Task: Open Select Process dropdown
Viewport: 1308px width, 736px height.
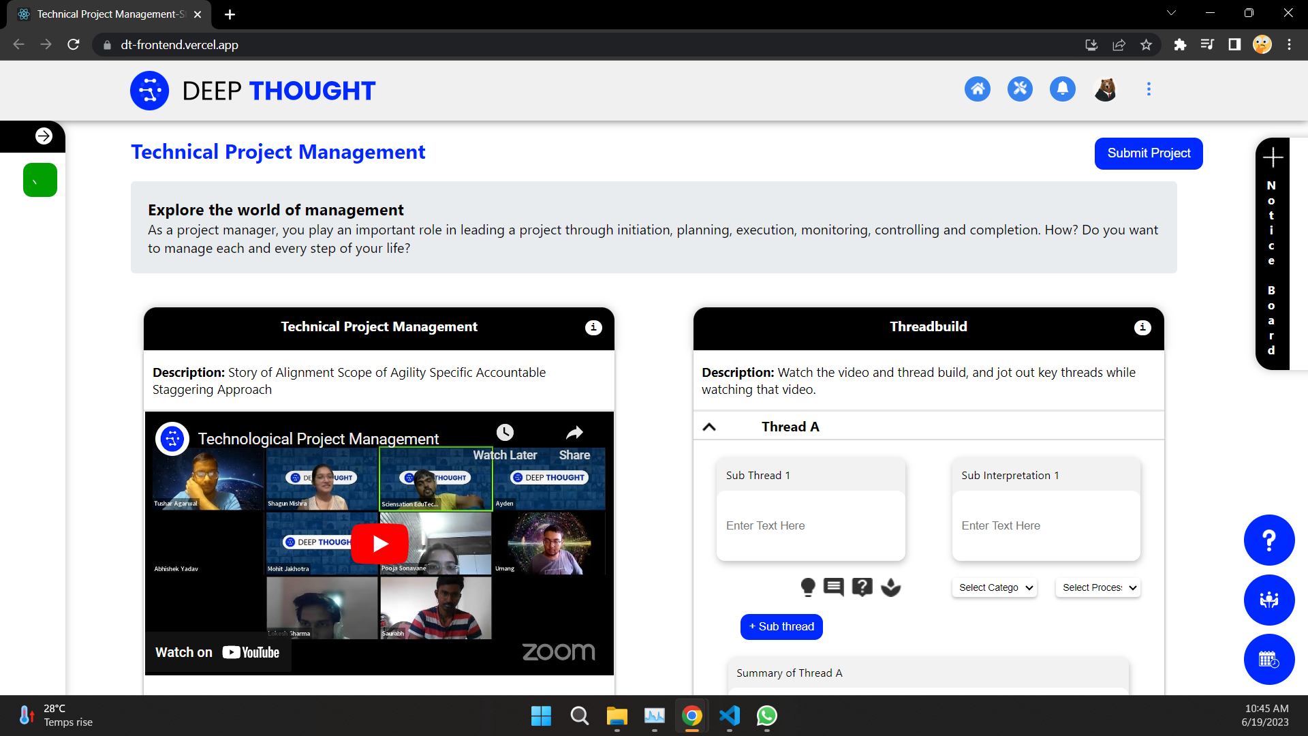Action: click(x=1098, y=587)
